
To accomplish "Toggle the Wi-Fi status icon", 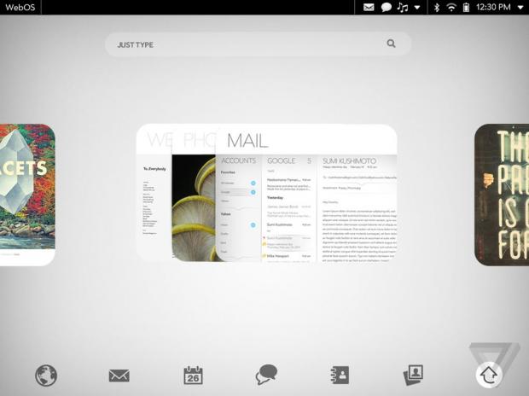I will coord(451,8).
